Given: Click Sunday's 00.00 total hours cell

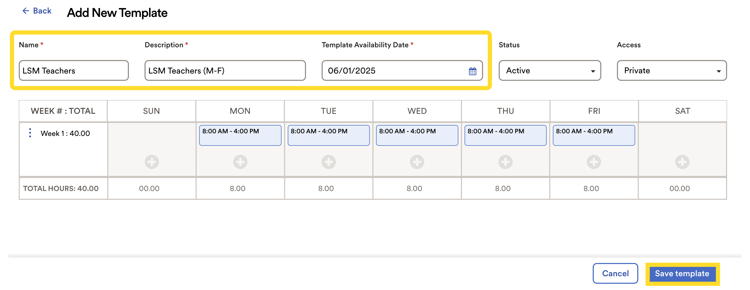Looking at the screenshot, I should pyautogui.click(x=151, y=189).
